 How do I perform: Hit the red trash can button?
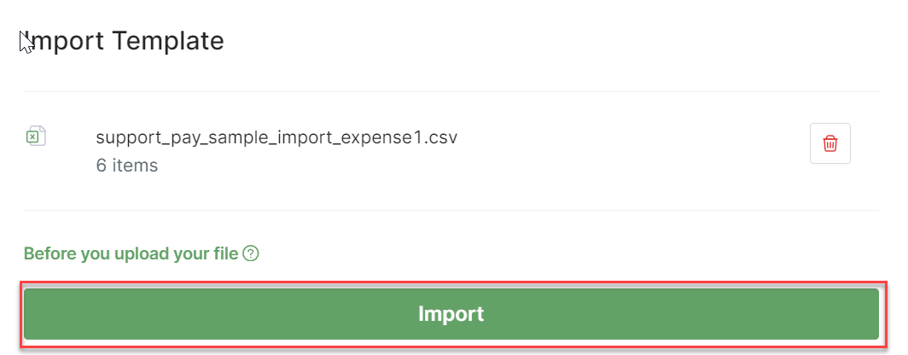pos(829,143)
